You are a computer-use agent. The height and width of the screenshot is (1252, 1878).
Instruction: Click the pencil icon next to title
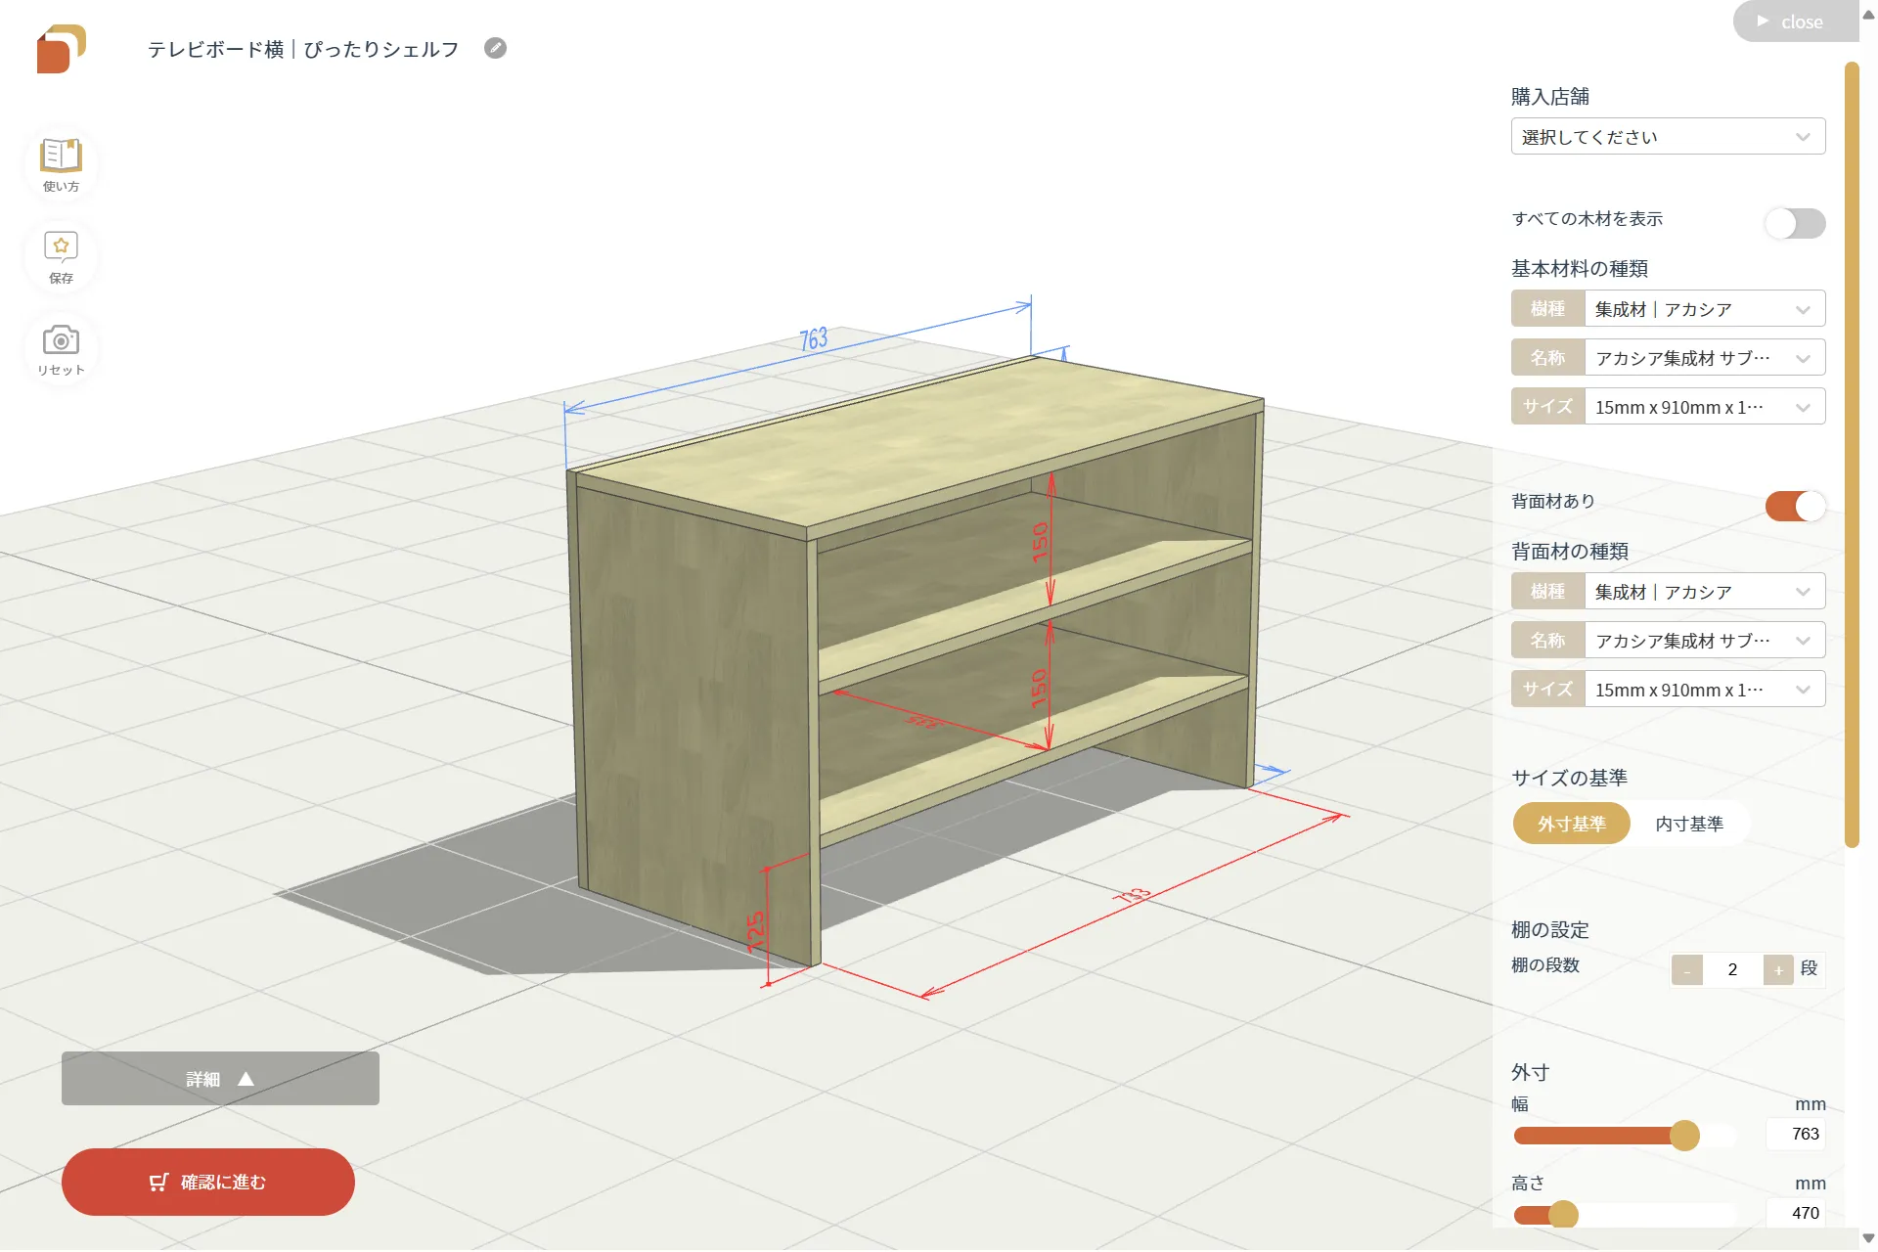pos(495,48)
